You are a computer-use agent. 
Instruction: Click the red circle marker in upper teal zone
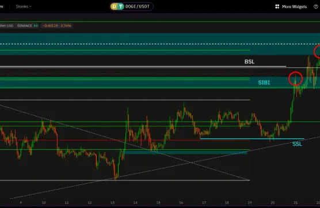pos(317,52)
